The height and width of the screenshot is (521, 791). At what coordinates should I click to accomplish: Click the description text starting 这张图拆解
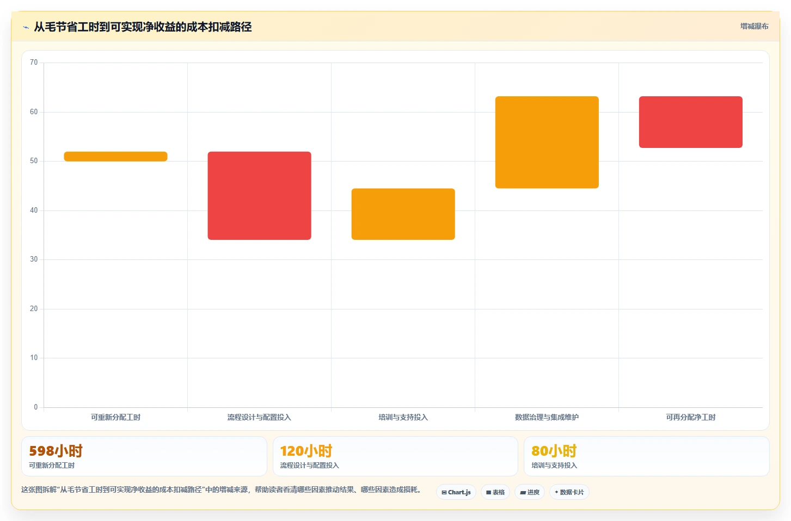[x=222, y=489]
